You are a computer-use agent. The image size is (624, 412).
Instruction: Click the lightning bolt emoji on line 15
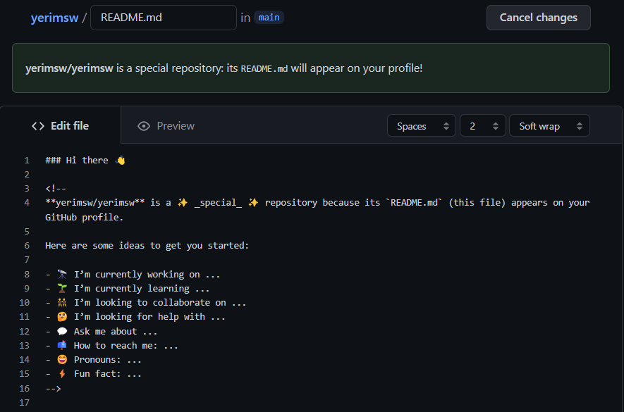click(62, 373)
